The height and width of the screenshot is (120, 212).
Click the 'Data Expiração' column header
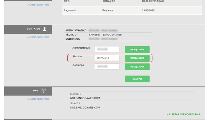pos(153,1)
